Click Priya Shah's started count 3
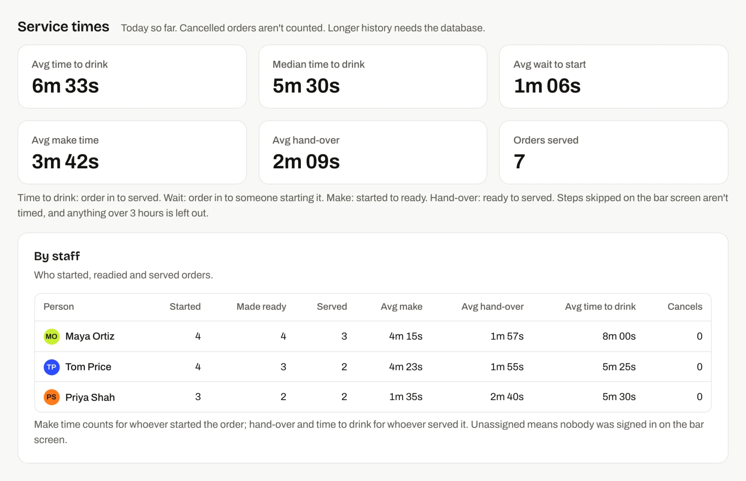Screen dimensions: 746x481 (x=198, y=397)
